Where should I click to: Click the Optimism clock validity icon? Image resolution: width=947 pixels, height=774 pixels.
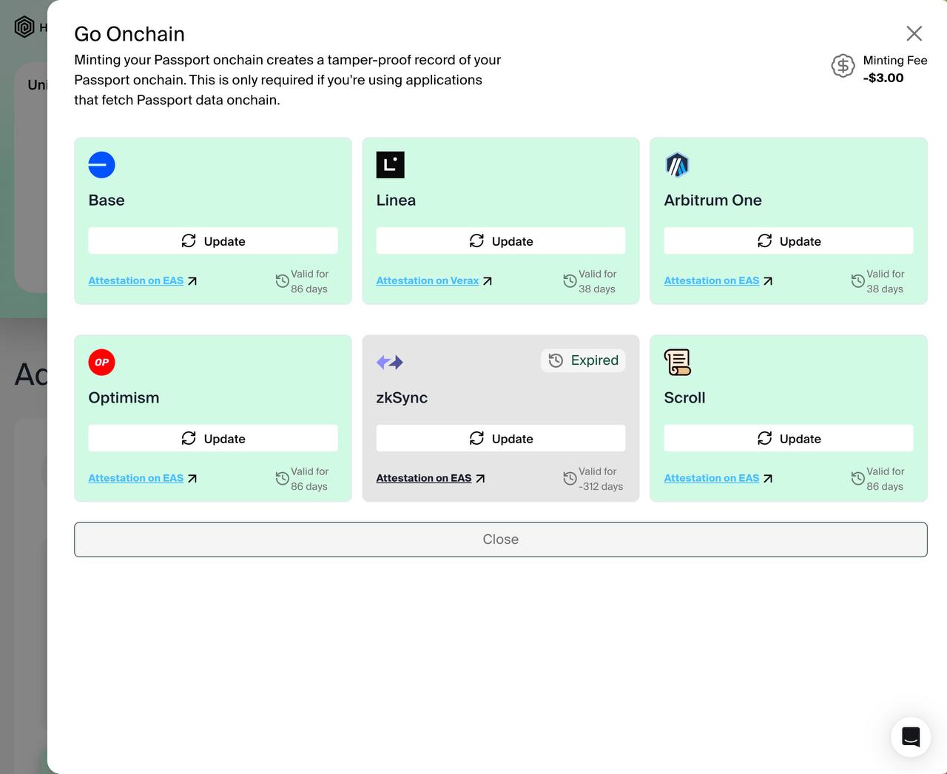tap(282, 479)
